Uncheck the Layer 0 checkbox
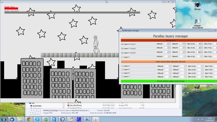217x122 pixels. (x=122, y=44)
